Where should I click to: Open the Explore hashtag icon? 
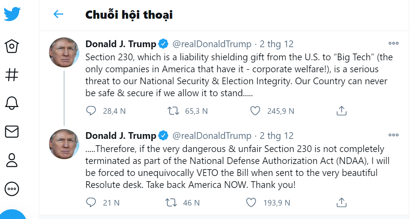[x=12, y=74]
